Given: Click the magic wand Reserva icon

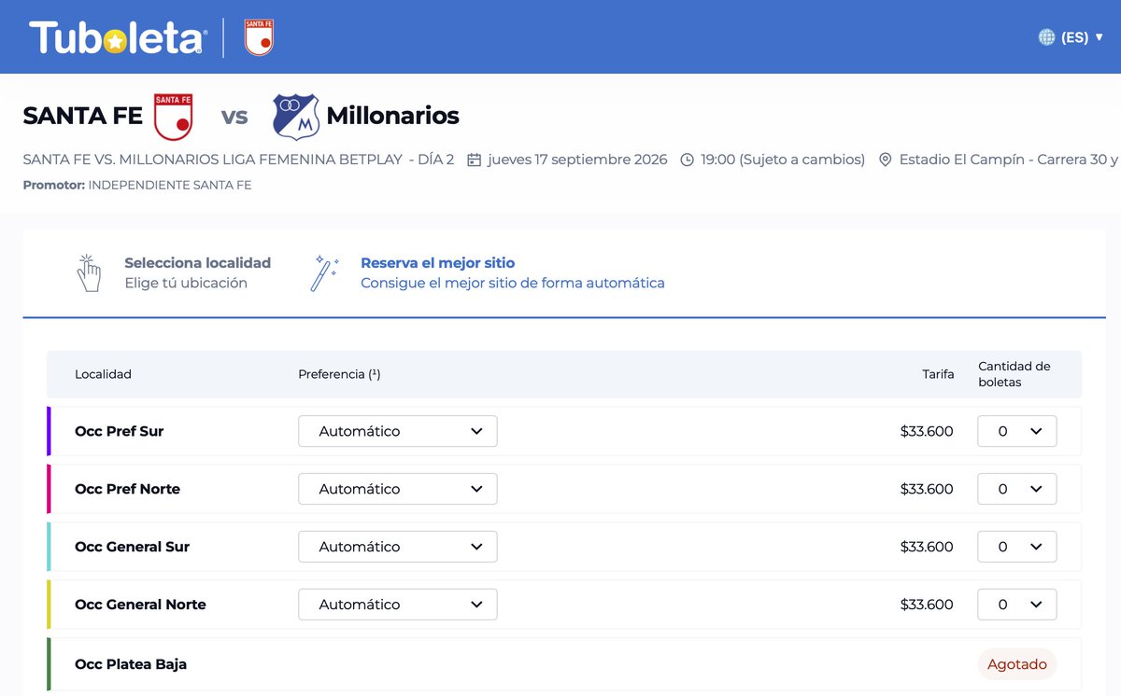Looking at the screenshot, I should coord(324,272).
